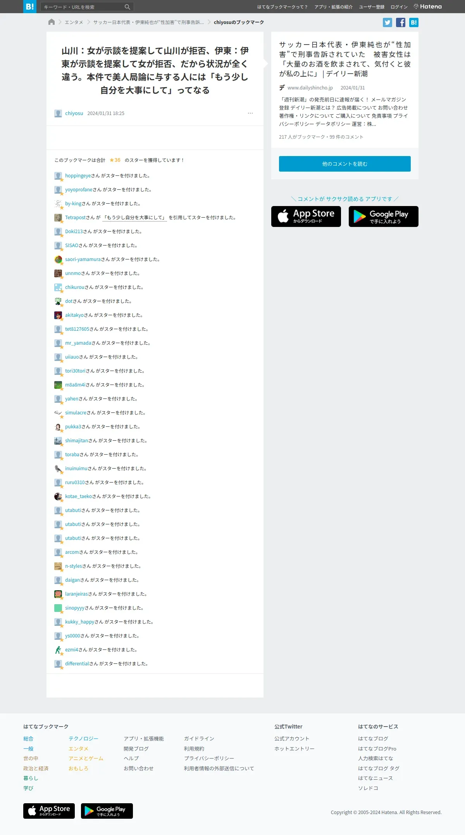This screenshot has width=465, height=835.
Task: Click the Hatena logo in header
Action: [428, 7]
